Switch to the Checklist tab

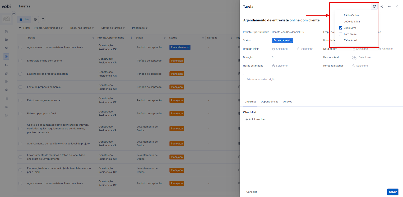[250, 102]
